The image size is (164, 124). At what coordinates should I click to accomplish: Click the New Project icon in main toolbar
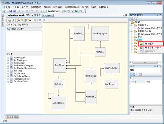(5, 11)
